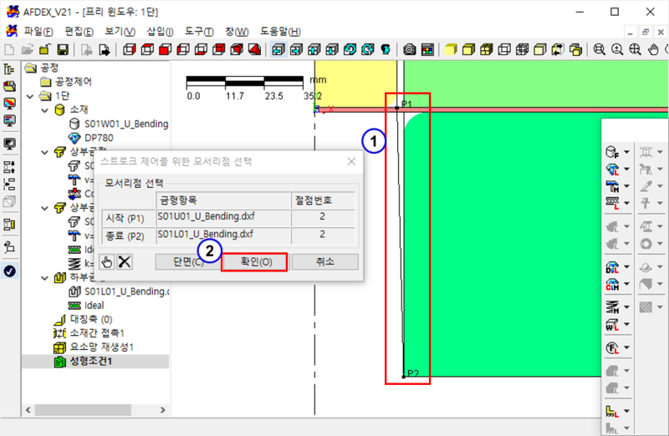Viewport: 669px width, 436px height.
Task: Click the 확인(O) button
Action: [x=255, y=262]
